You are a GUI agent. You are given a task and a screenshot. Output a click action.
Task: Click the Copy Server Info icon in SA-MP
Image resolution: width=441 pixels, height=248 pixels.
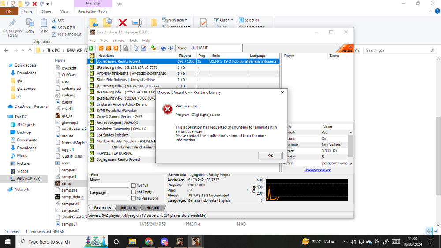coord(136,48)
